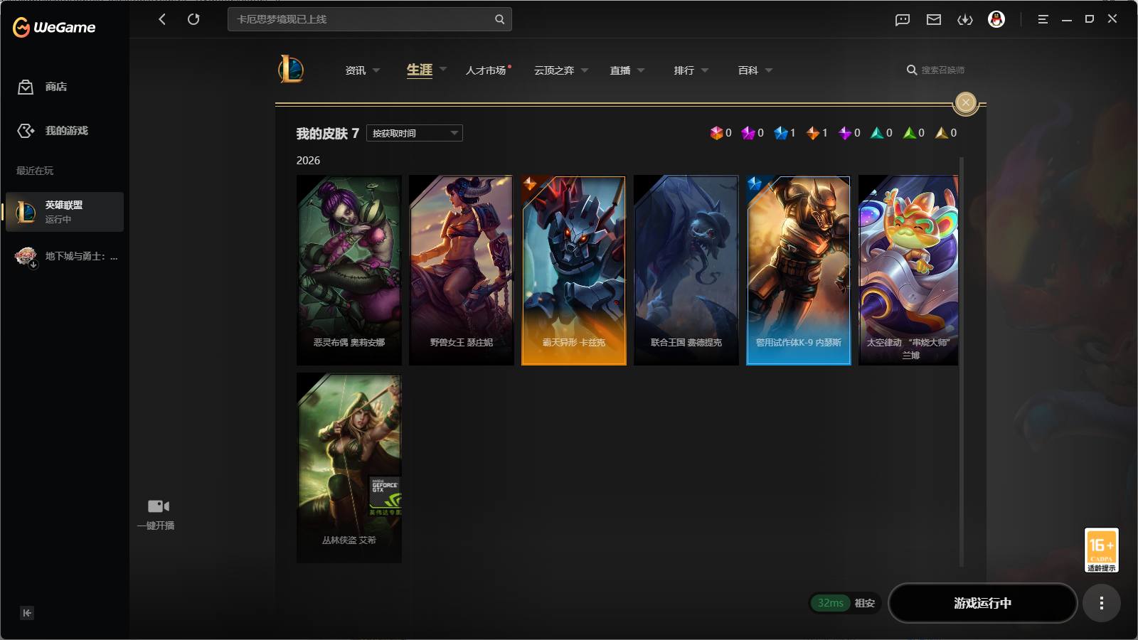The image size is (1138, 640).
Task: Click the blue pentagon gem icon
Action: coord(781,133)
